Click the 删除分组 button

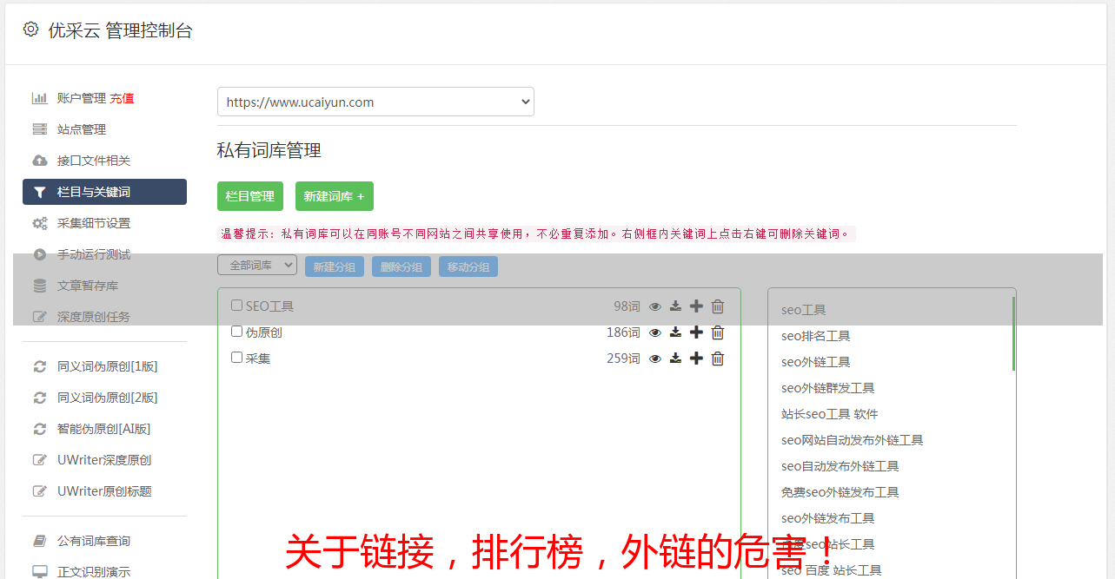(402, 266)
